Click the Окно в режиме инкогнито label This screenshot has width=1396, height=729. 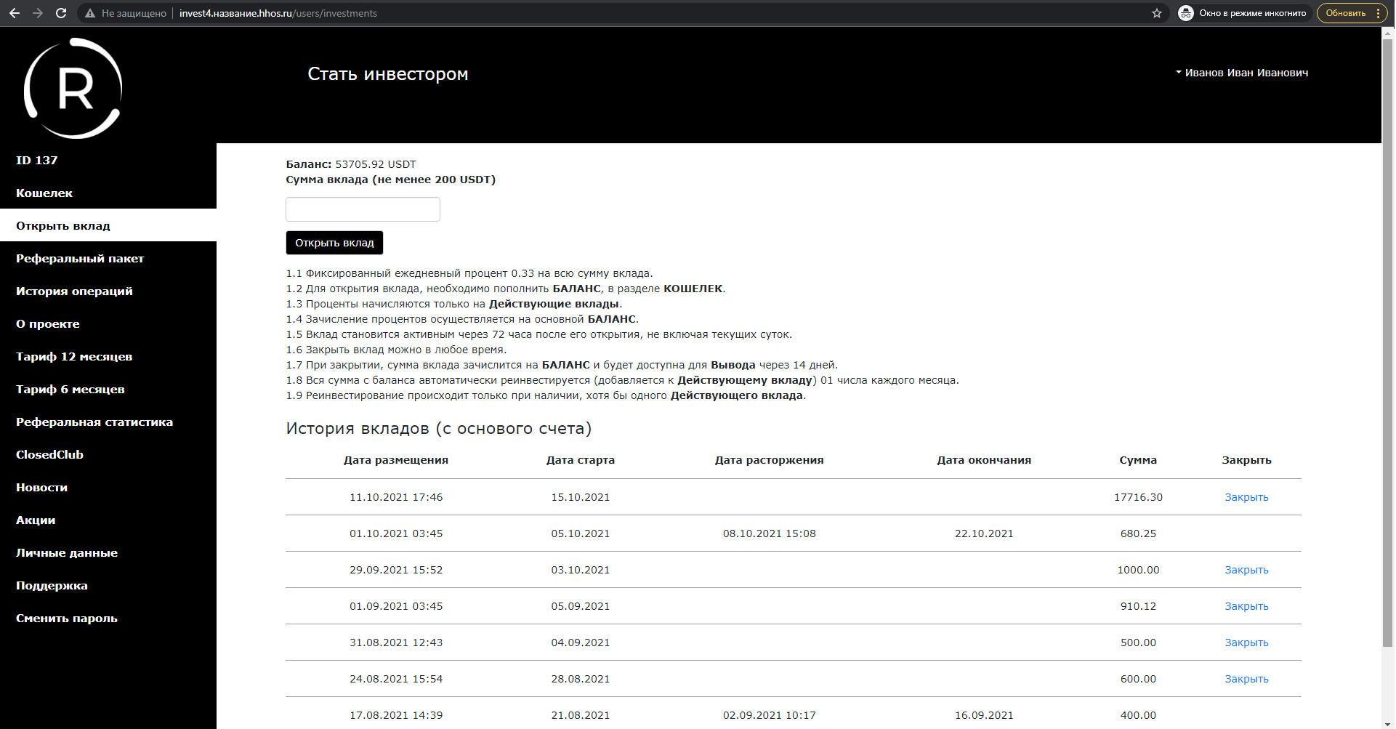[1253, 13]
